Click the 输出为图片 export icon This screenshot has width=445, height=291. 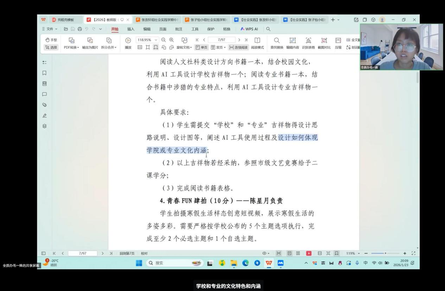91,40
